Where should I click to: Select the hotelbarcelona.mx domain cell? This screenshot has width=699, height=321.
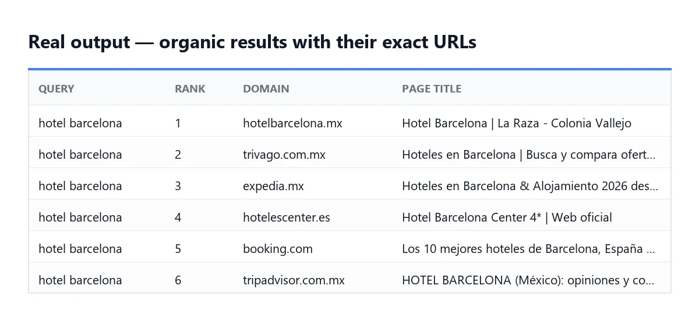[x=292, y=123]
